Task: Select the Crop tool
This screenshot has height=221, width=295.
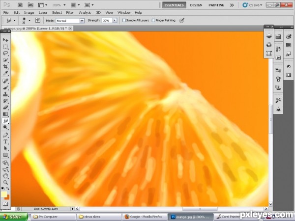Action: pos(5,66)
